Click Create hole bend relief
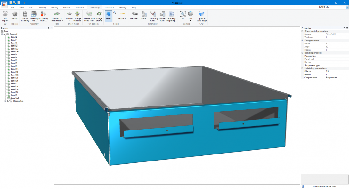 tap(89, 16)
